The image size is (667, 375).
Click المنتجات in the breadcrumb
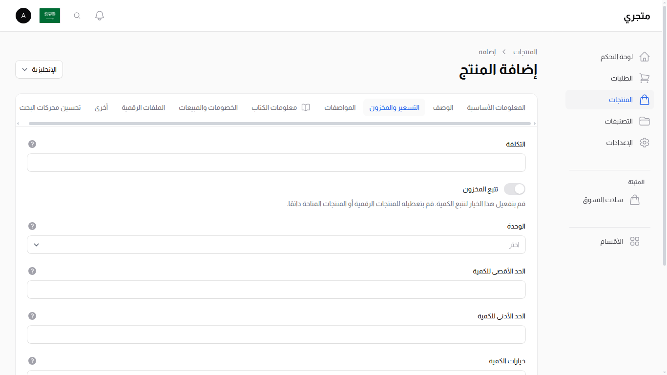pyautogui.click(x=525, y=52)
